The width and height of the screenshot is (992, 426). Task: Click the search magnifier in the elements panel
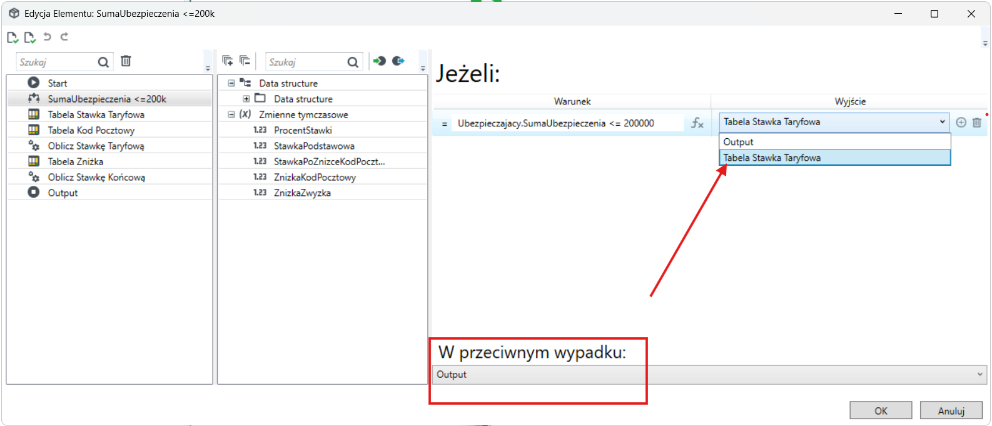(x=103, y=62)
